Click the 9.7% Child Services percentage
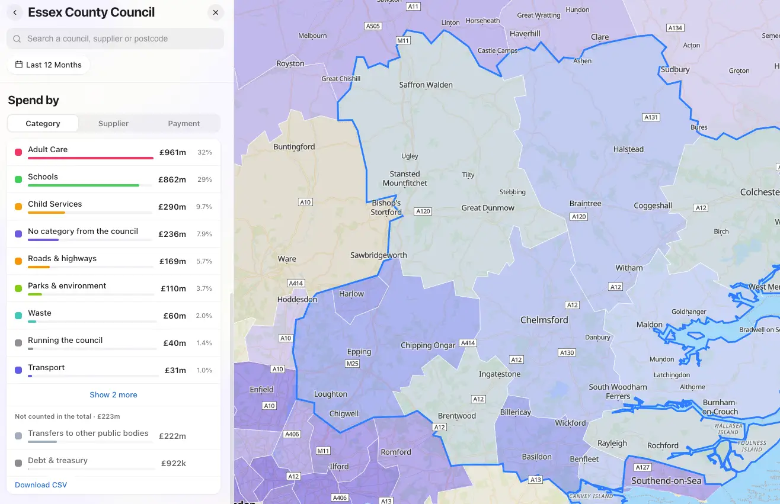The width and height of the screenshot is (780, 504). click(x=204, y=207)
